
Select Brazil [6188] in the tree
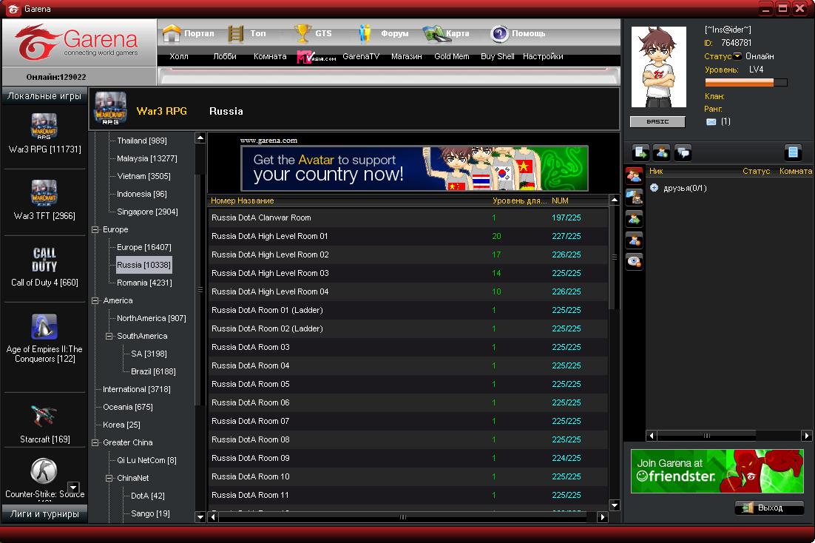pos(153,371)
